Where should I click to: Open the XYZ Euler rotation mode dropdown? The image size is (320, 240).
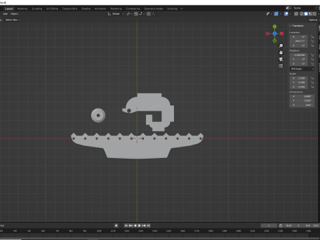pos(302,69)
